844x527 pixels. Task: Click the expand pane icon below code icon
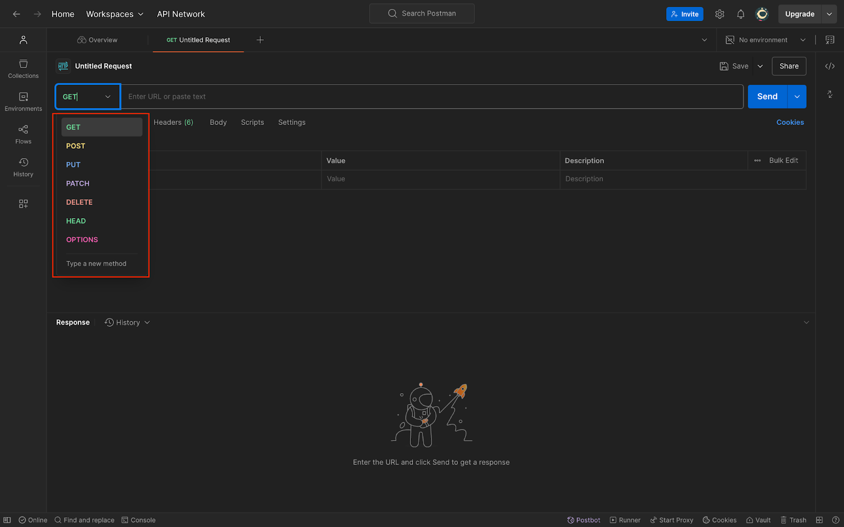tap(830, 94)
